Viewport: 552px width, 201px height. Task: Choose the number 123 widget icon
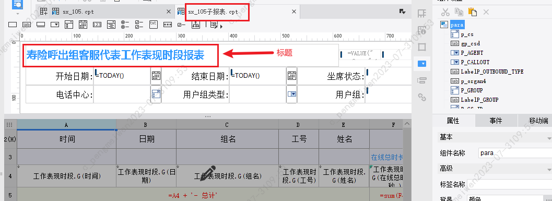[x=97, y=25]
